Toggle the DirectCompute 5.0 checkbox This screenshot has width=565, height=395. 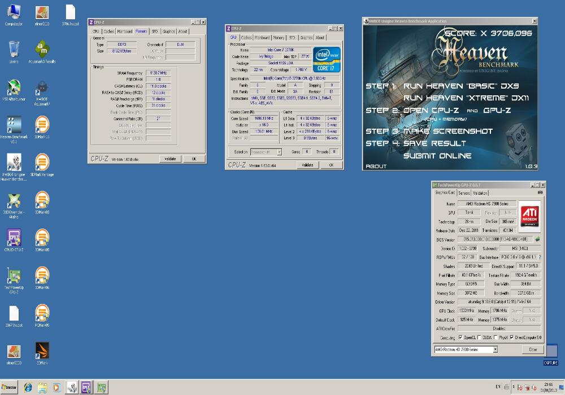pyautogui.click(x=511, y=337)
